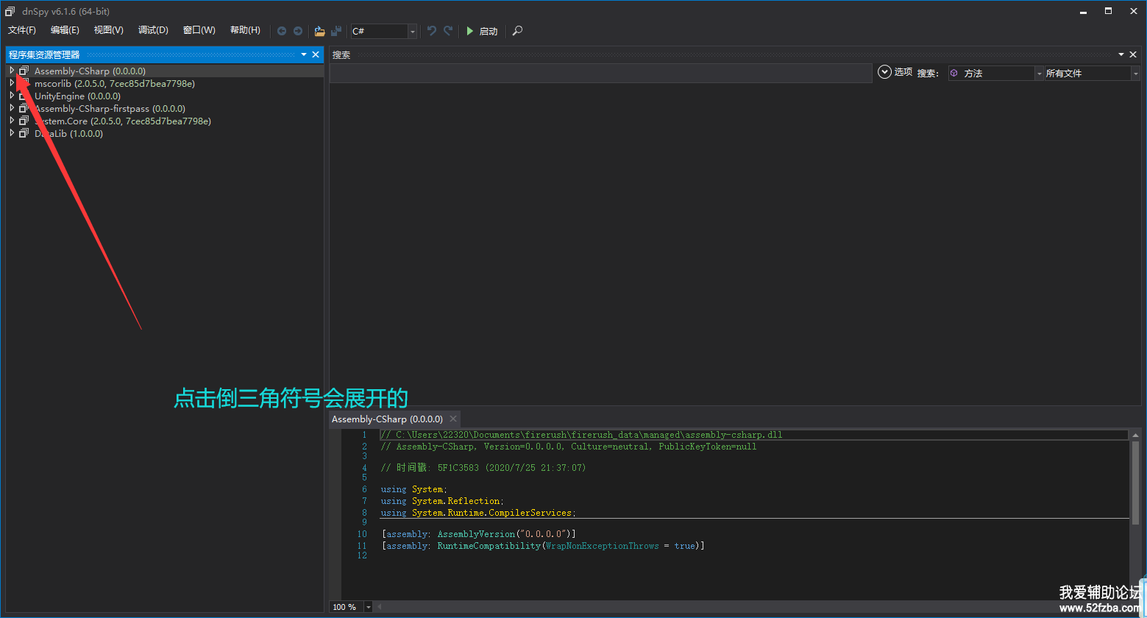Open the assembly explorer panel options arrow
This screenshot has width=1147, height=618.
[304, 54]
